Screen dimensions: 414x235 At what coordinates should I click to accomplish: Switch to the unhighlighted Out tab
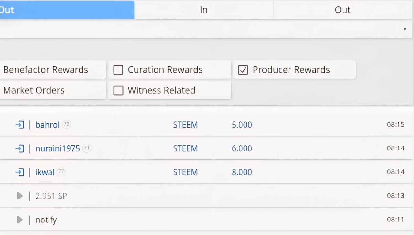343,10
